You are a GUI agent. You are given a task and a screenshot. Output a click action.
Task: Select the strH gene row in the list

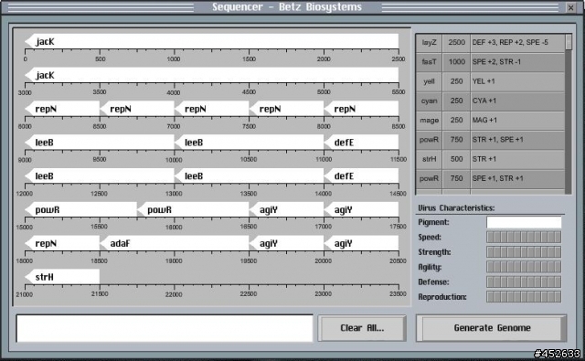490,159
